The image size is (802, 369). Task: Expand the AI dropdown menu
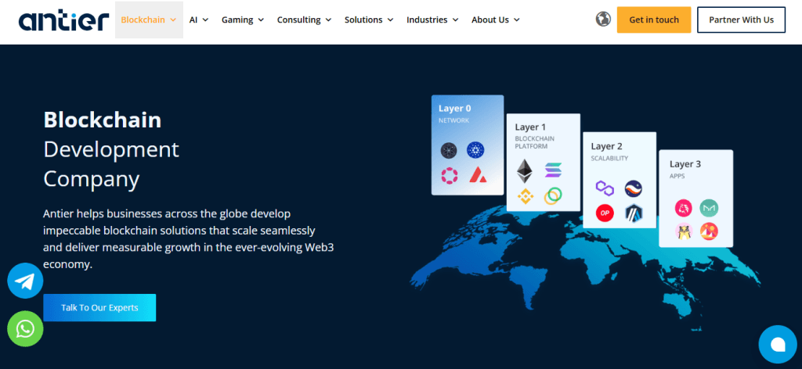(199, 20)
